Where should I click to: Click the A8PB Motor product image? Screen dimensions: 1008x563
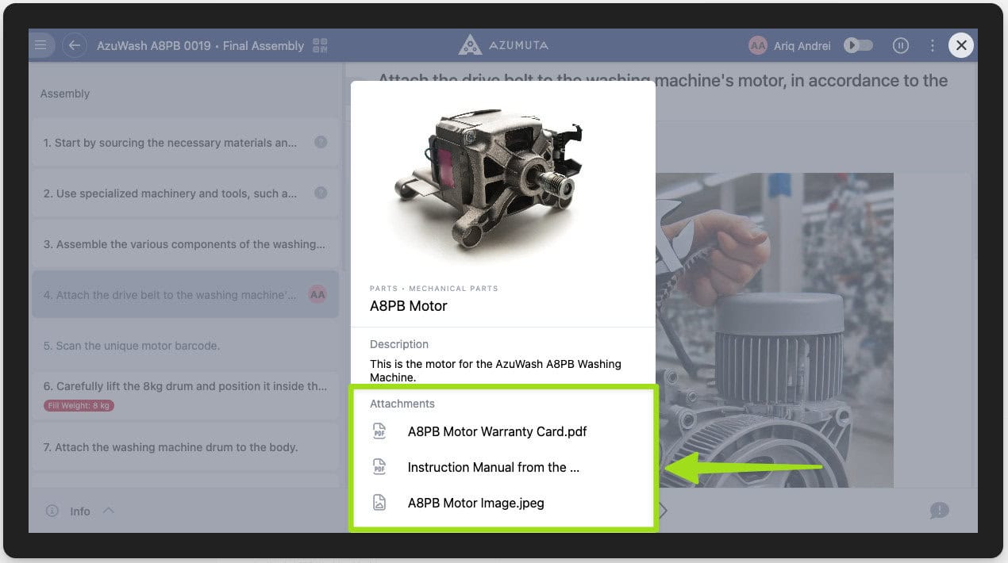point(487,182)
